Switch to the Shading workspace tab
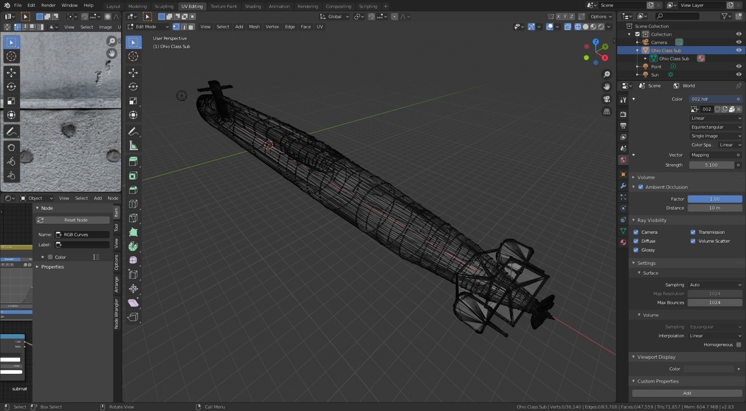746x411 pixels. (x=253, y=6)
